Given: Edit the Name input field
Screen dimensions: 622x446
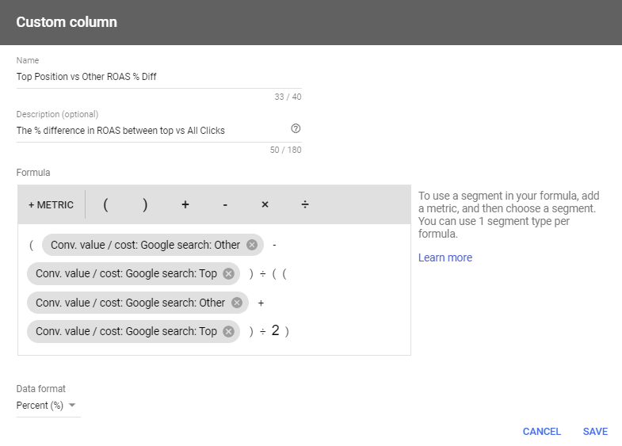Looking at the screenshot, I should (x=158, y=77).
